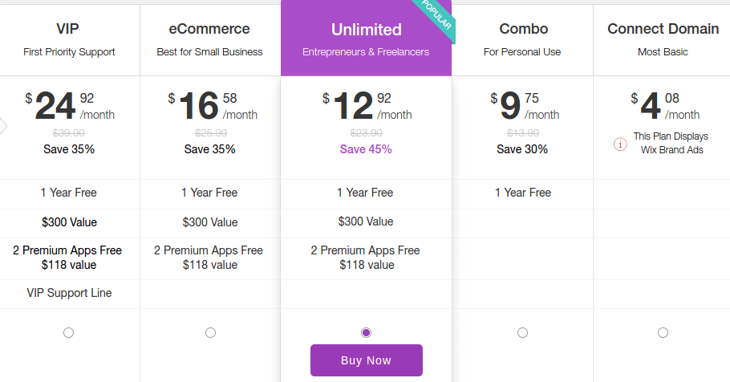Select the VIP plan radio button
The height and width of the screenshot is (382, 730).
(x=68, y=332)
